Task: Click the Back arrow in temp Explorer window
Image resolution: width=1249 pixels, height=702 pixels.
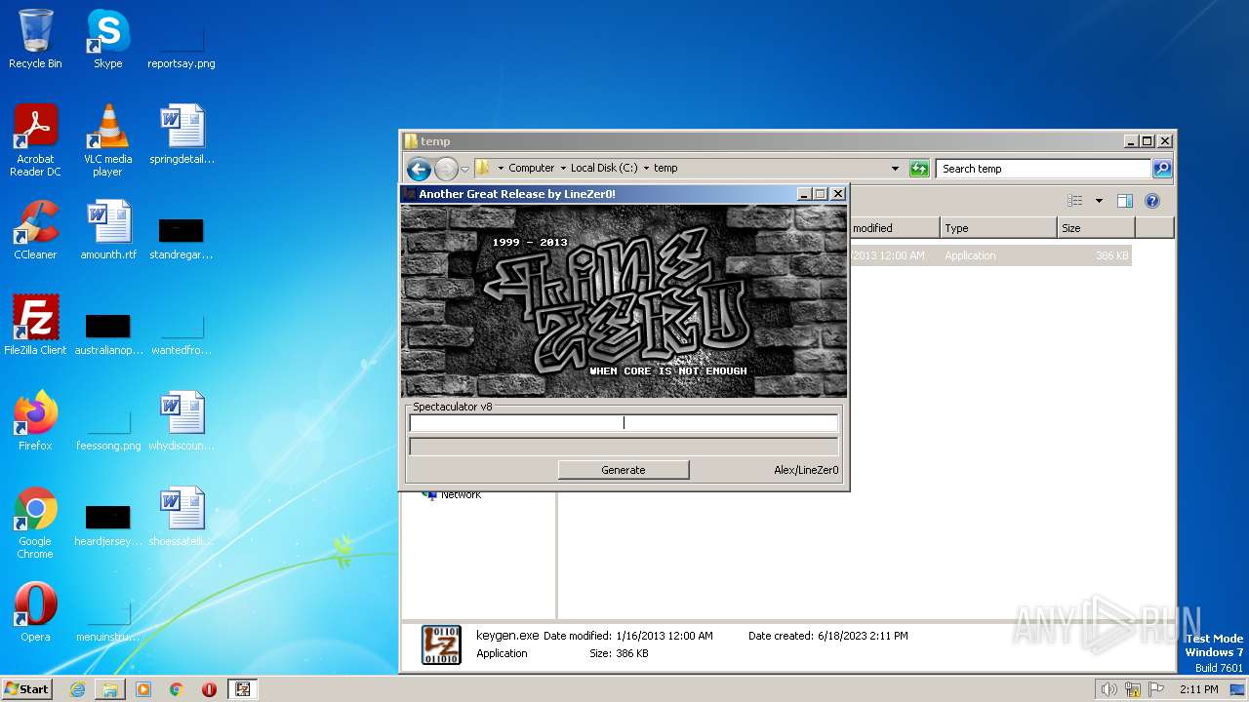Action: click(x=419, y=169)
